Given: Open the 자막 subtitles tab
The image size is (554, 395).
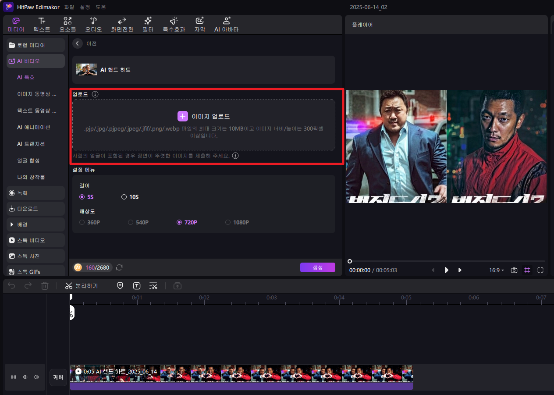Looking at the screenshot, I should point(200,25).
